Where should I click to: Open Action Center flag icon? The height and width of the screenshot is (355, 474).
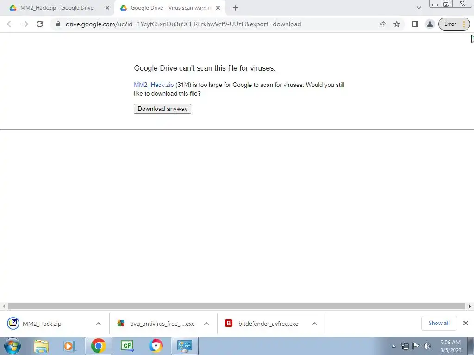tap(416, 346)
